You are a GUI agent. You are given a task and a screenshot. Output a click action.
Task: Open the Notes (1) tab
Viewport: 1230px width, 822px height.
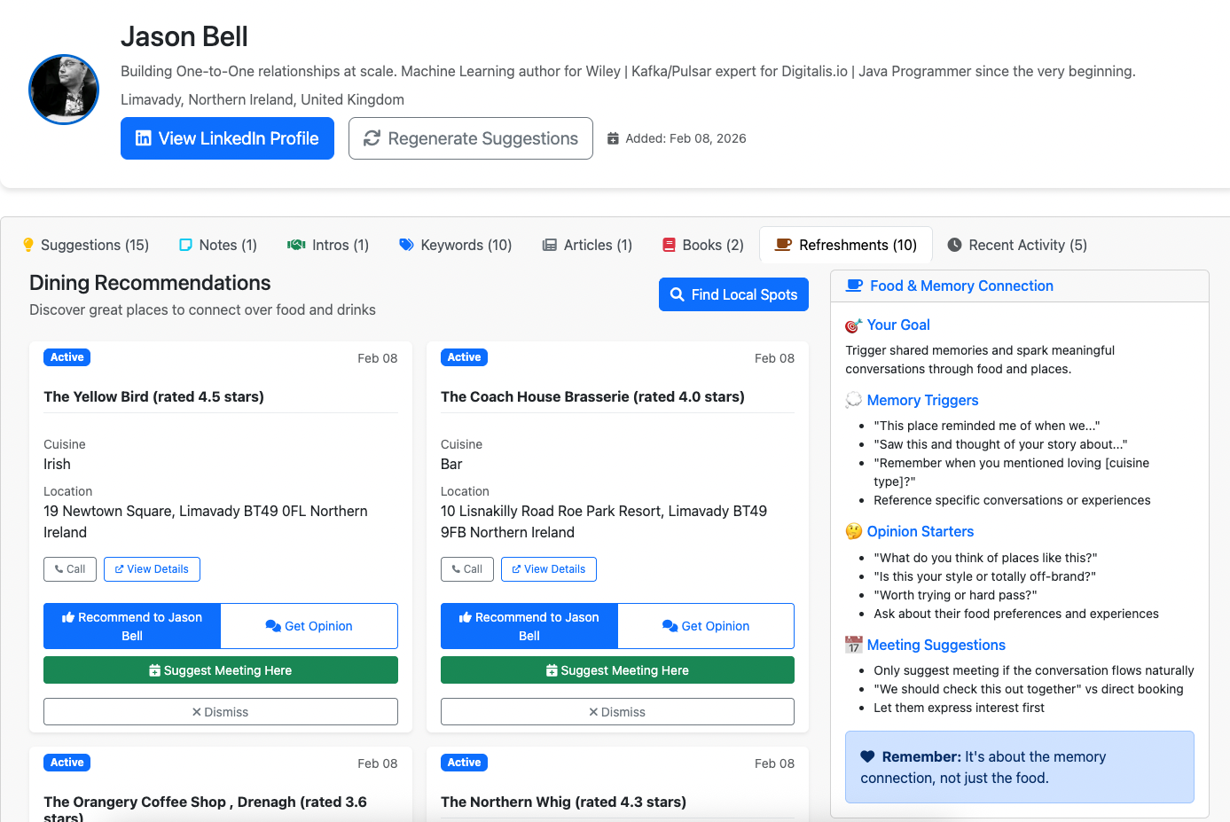pos(218,245)
